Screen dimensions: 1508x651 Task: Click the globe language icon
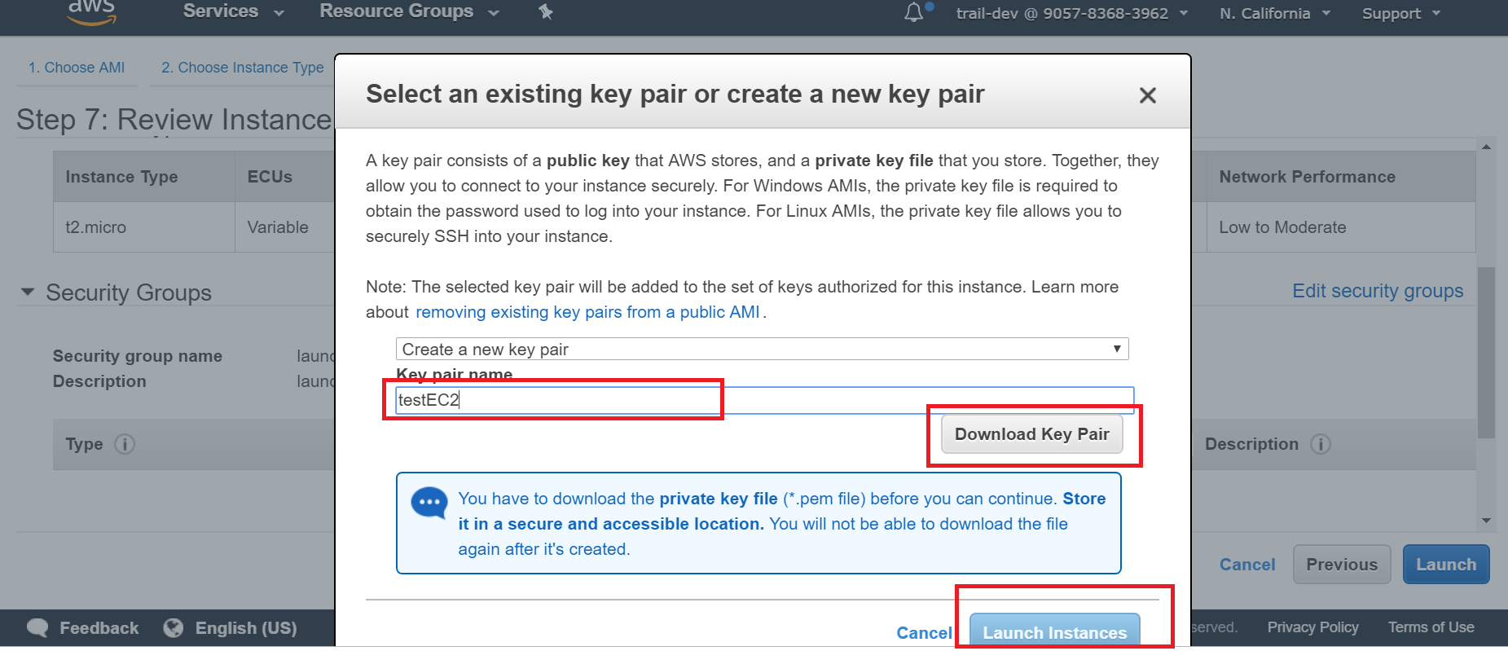pos(173,628)
